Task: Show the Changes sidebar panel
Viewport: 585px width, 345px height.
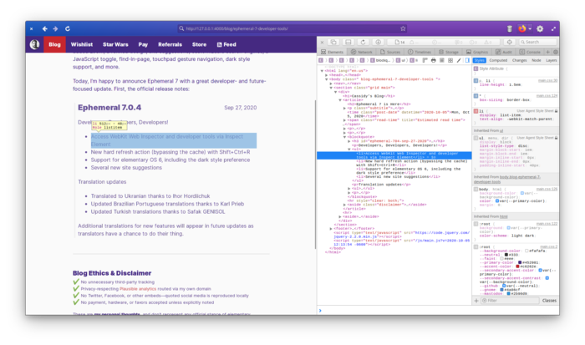Action: [x=519, y=60]
